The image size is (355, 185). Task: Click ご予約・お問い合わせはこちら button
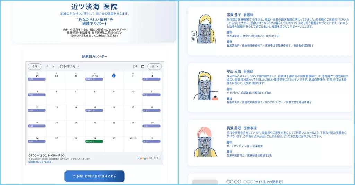94,176
